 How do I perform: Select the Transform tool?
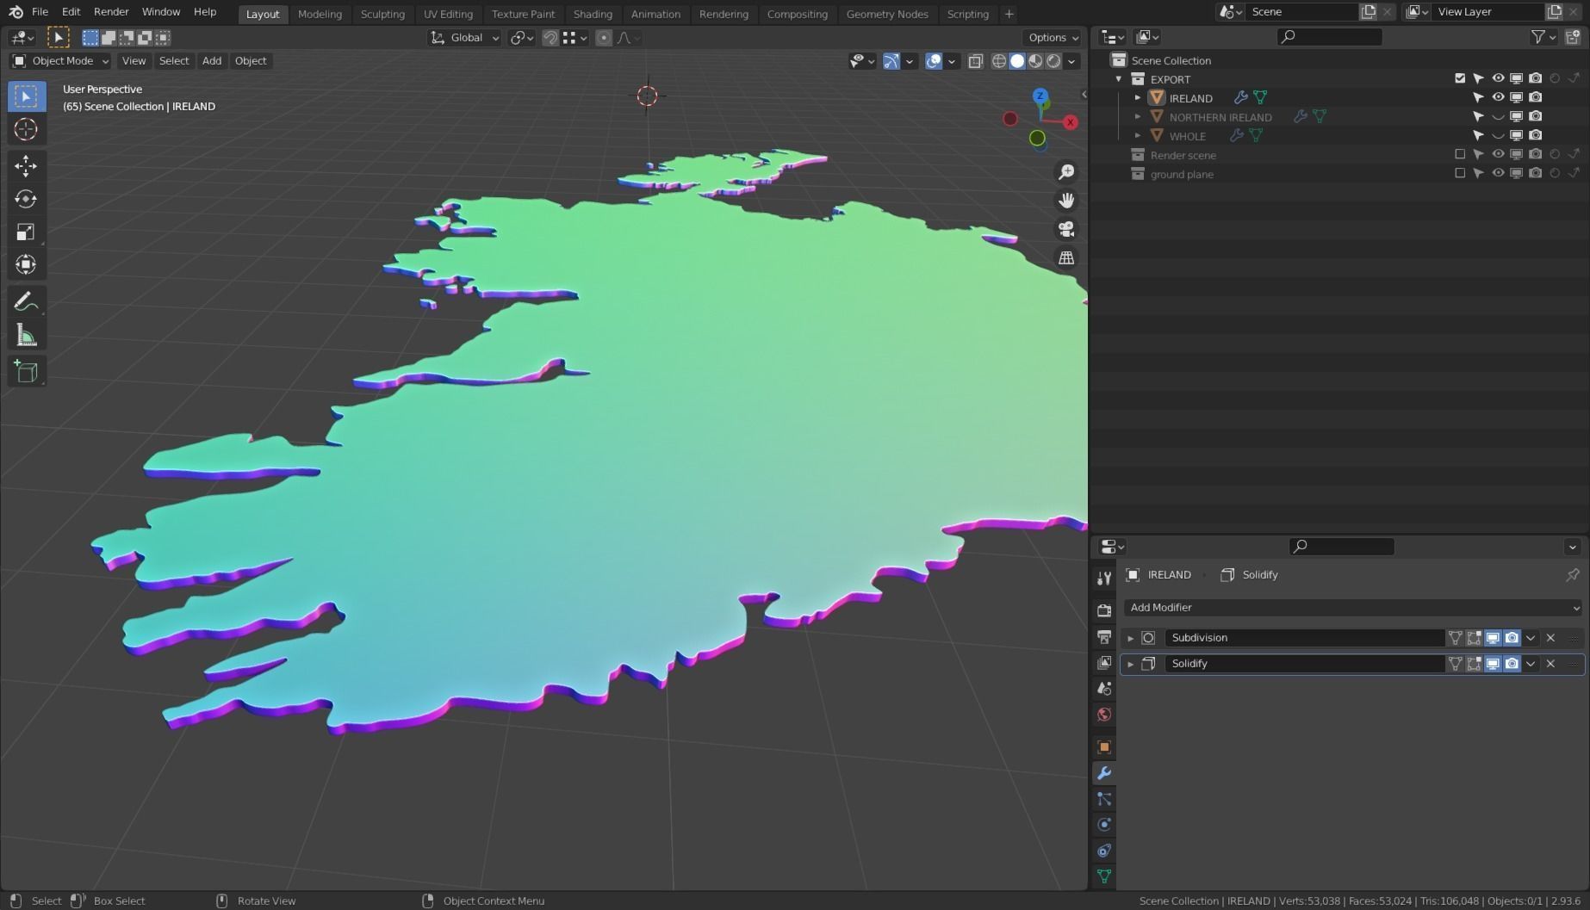point(26,264)
